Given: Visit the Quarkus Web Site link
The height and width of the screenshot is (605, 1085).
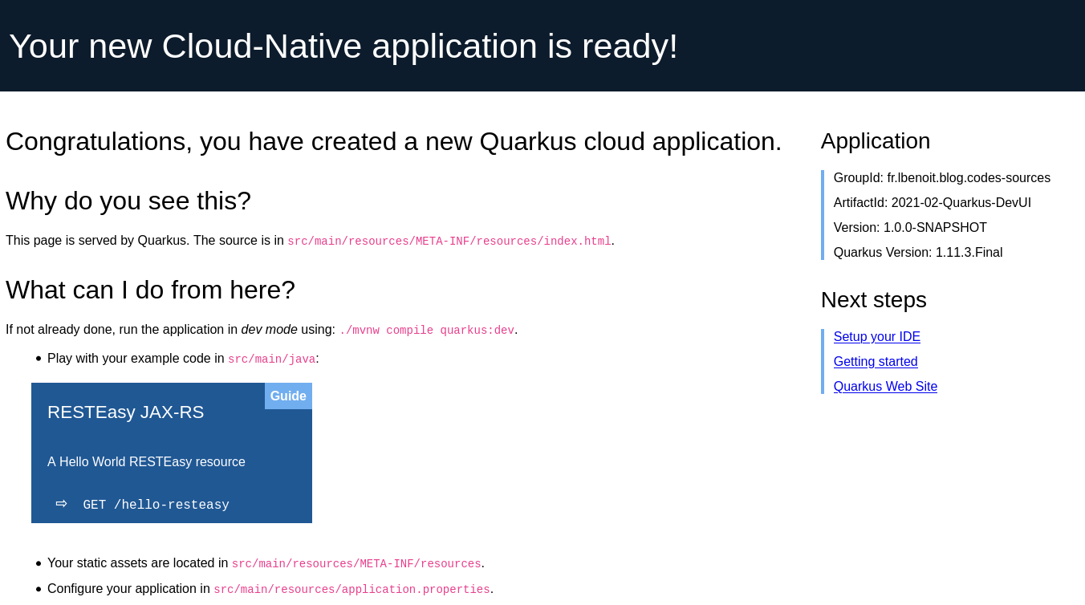Looking at the screenshot, I should click(885, 387).
